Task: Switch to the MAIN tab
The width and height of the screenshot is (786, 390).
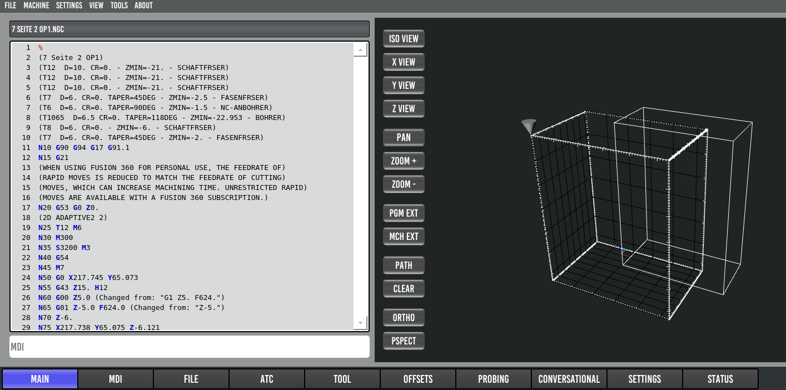Action: [40, 379]
